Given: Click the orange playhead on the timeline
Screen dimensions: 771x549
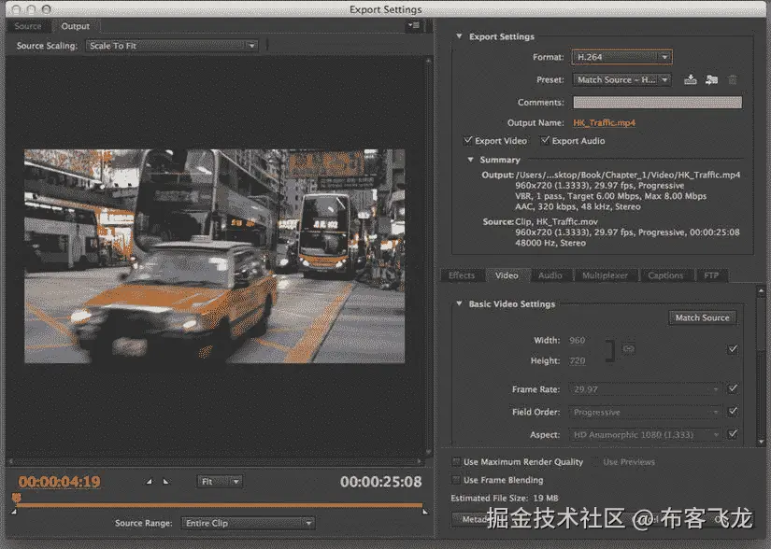Looking at the screenshot, I should pos(17,499).
